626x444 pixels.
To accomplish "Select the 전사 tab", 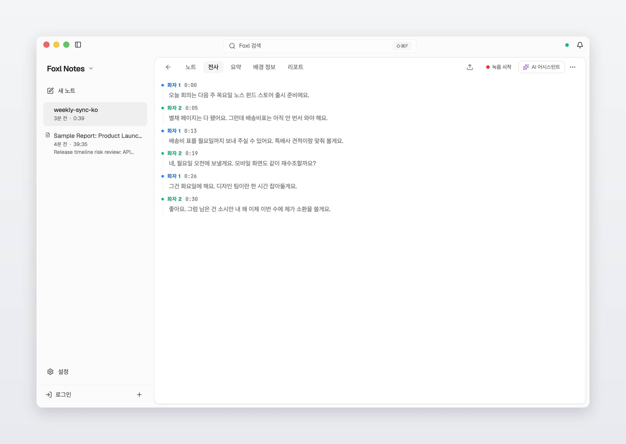I will [213, 67].
